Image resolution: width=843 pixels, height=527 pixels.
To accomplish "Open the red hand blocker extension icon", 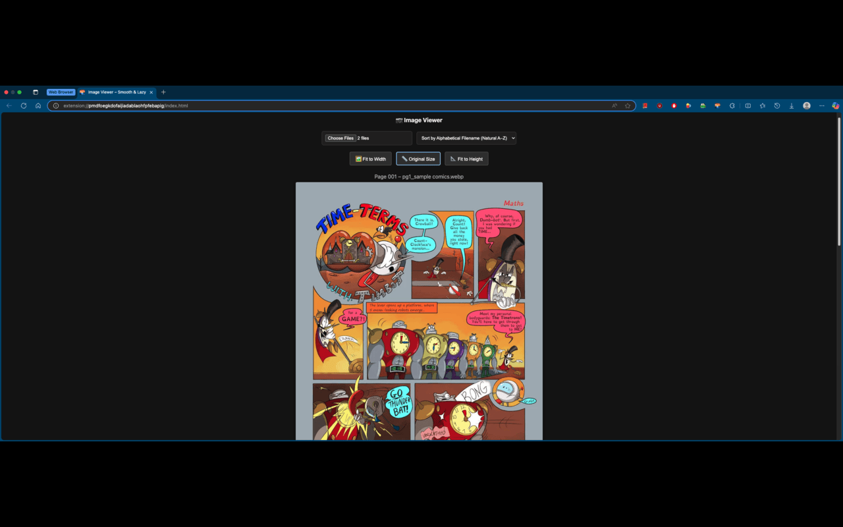I will 674,105.
